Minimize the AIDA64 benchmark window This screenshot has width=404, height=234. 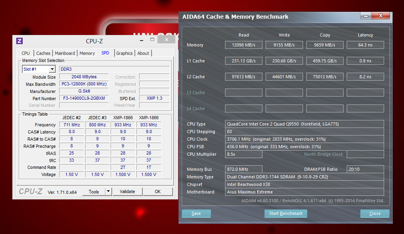(x=366, y=15)
